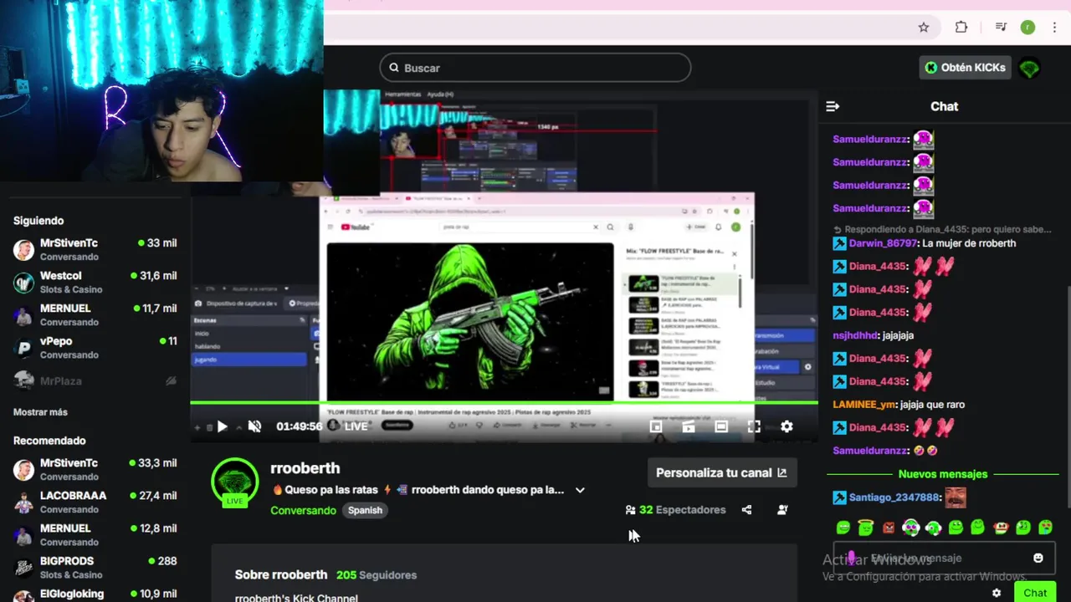Collapse the chat panel arrow icon
1071x602 pixels.
coord(833,106)
